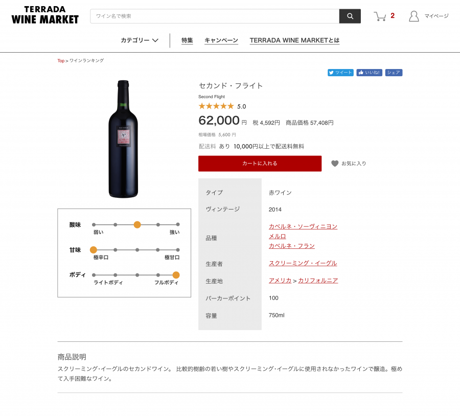Open the スクリーミング・イーグル producer link

tap(303, 263)
